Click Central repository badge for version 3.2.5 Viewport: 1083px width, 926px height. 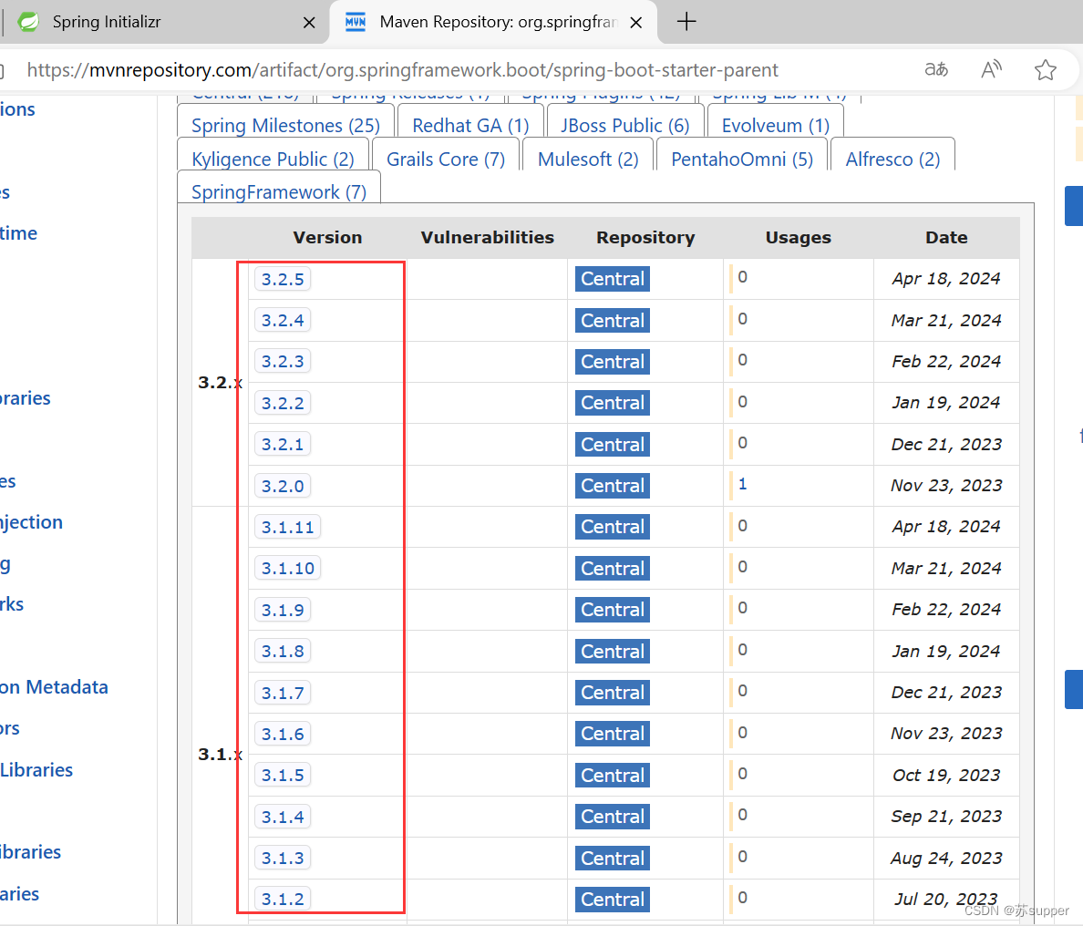click(x=612, y=279)
